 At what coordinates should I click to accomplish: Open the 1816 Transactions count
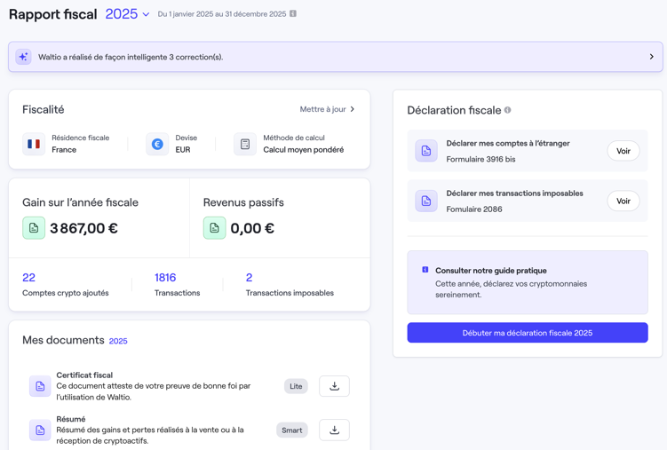point(165,278)
